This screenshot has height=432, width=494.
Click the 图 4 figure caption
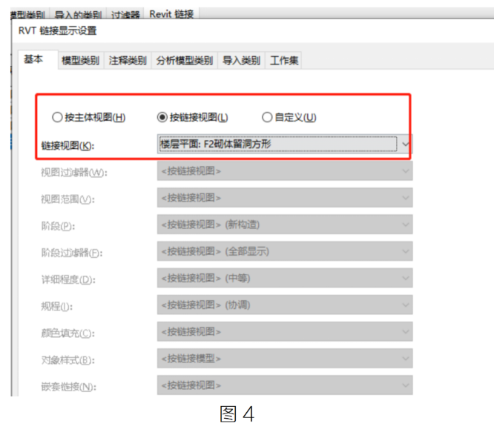pos(237,413)
